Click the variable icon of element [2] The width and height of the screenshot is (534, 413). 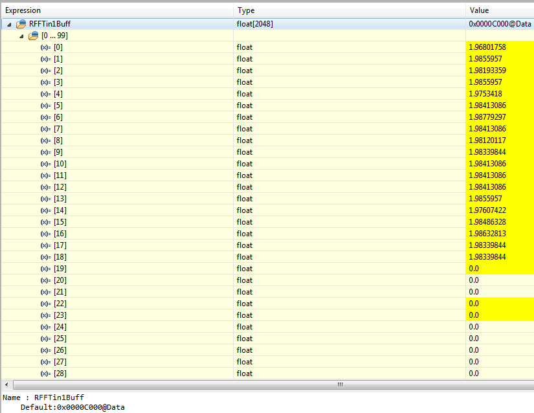pyautogui.click(x=46, y=71)
